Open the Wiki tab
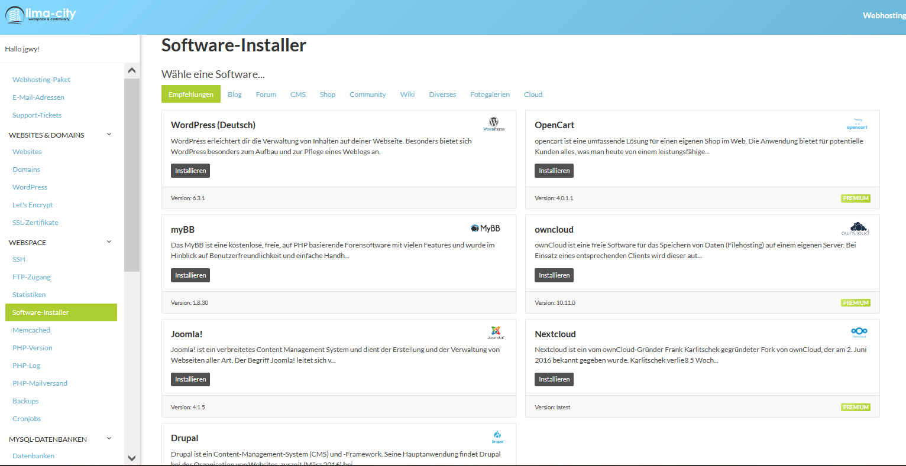Image resolution: width=906 pixels, height=466 pixels. [x=407, y=94]
